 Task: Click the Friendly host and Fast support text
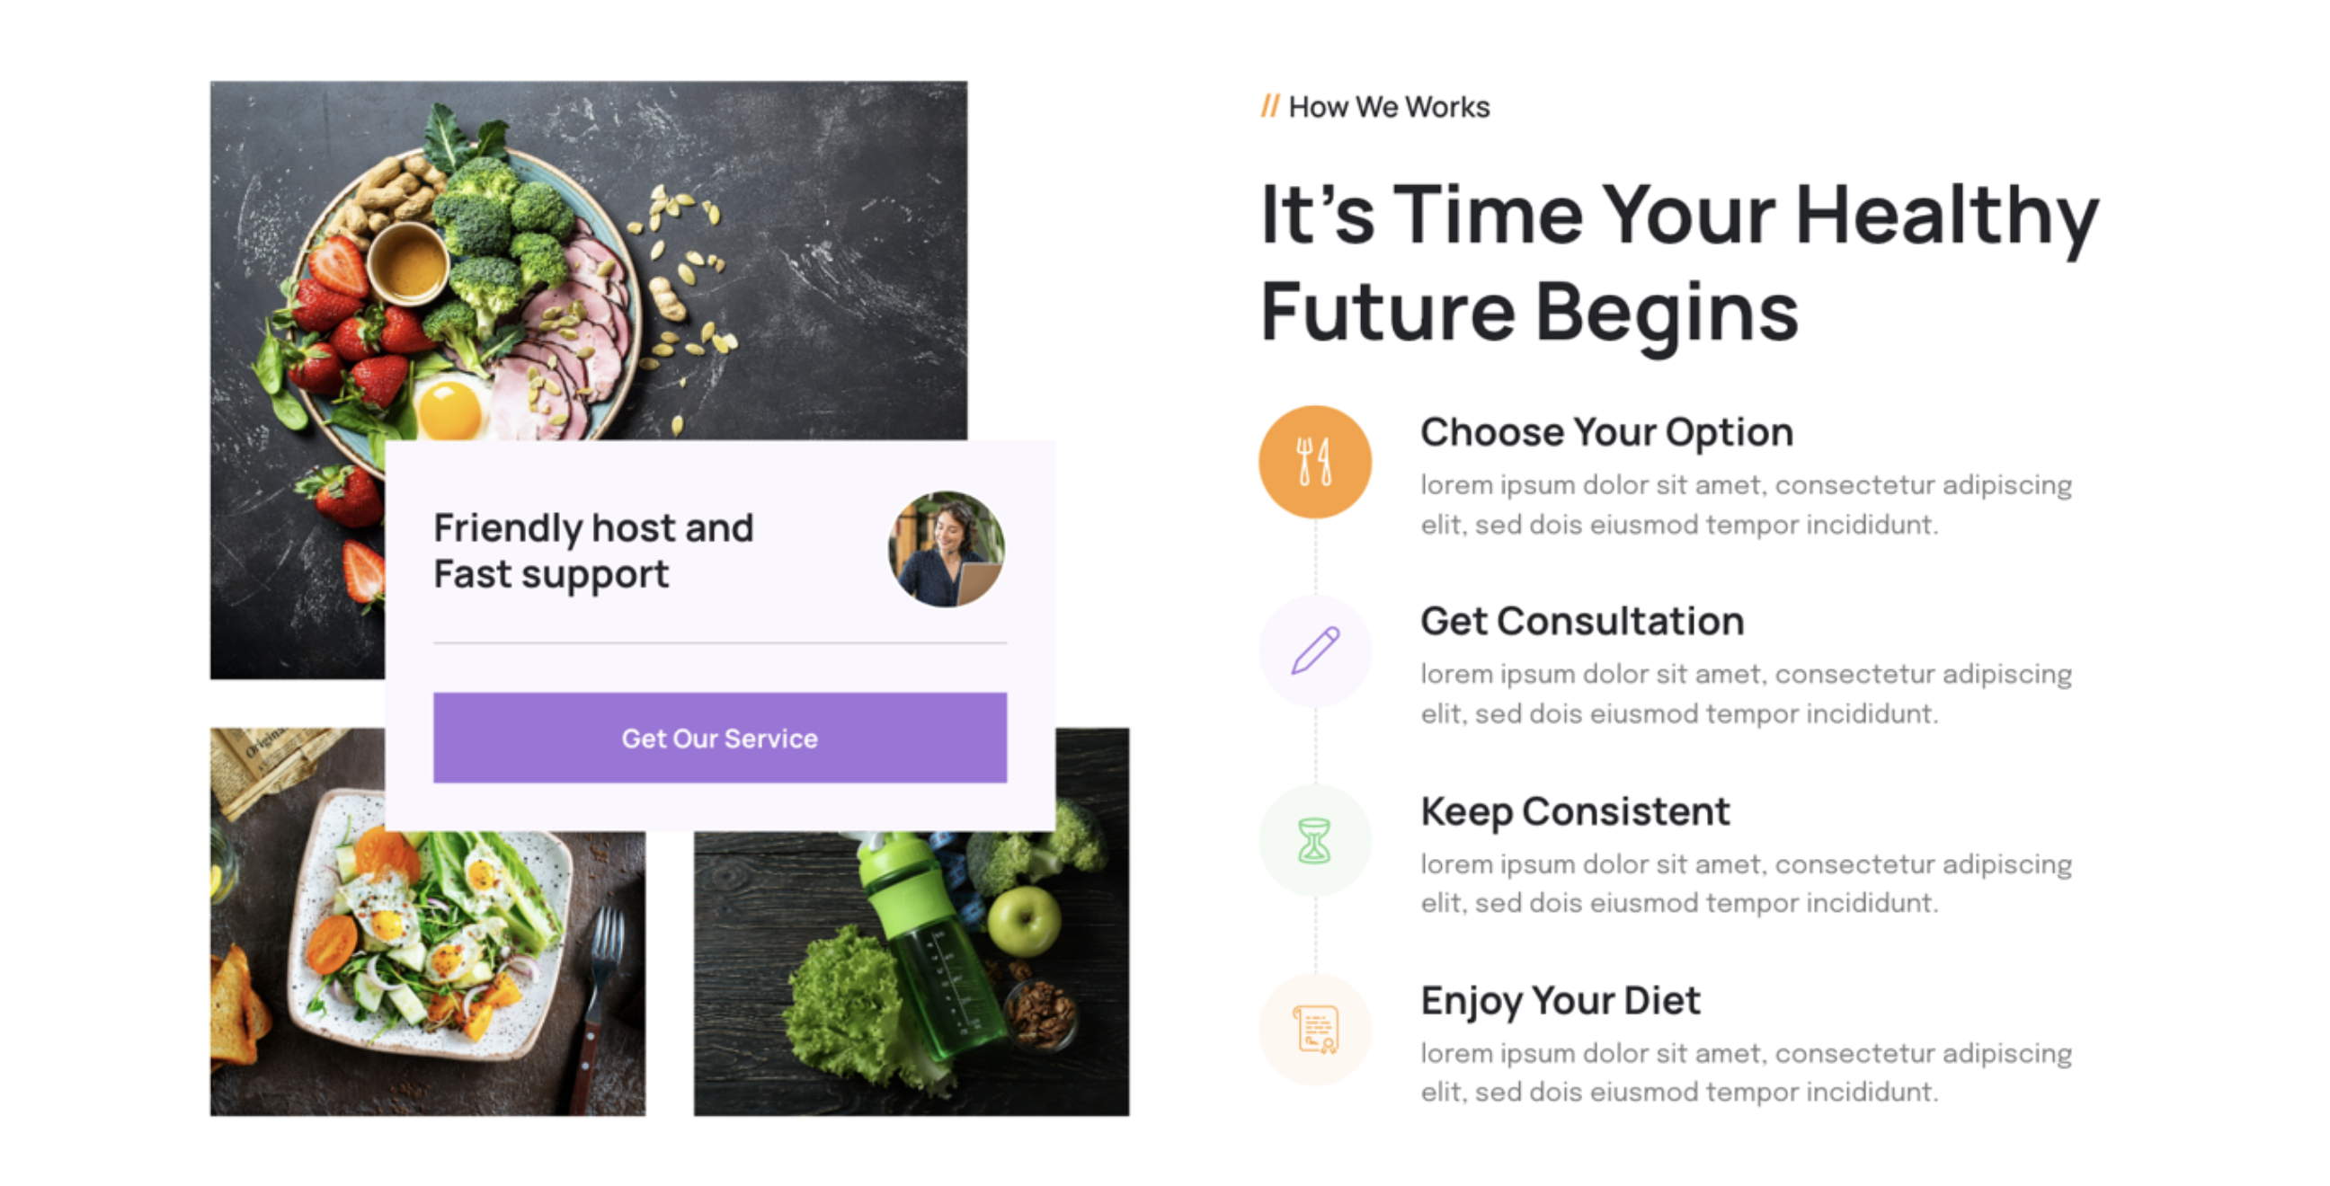click(593, 551)
